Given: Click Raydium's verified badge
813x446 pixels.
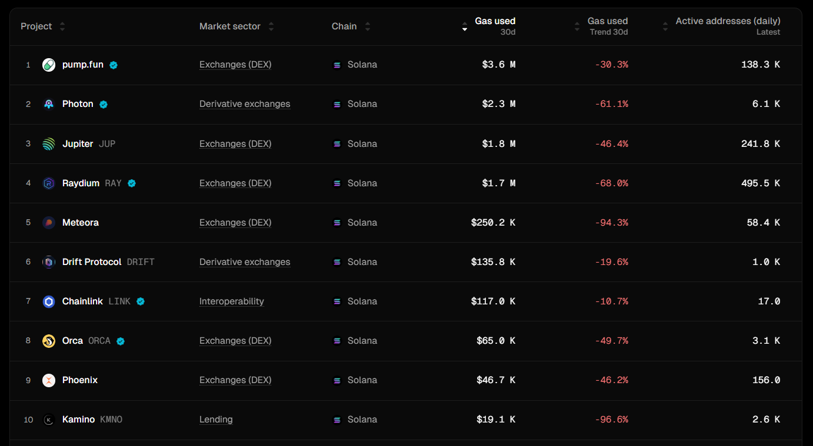Looking at the screenshot, I should point(132,183).
